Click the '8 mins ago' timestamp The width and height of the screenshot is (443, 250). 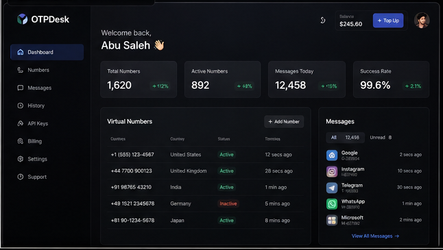(x=277, y=221)
